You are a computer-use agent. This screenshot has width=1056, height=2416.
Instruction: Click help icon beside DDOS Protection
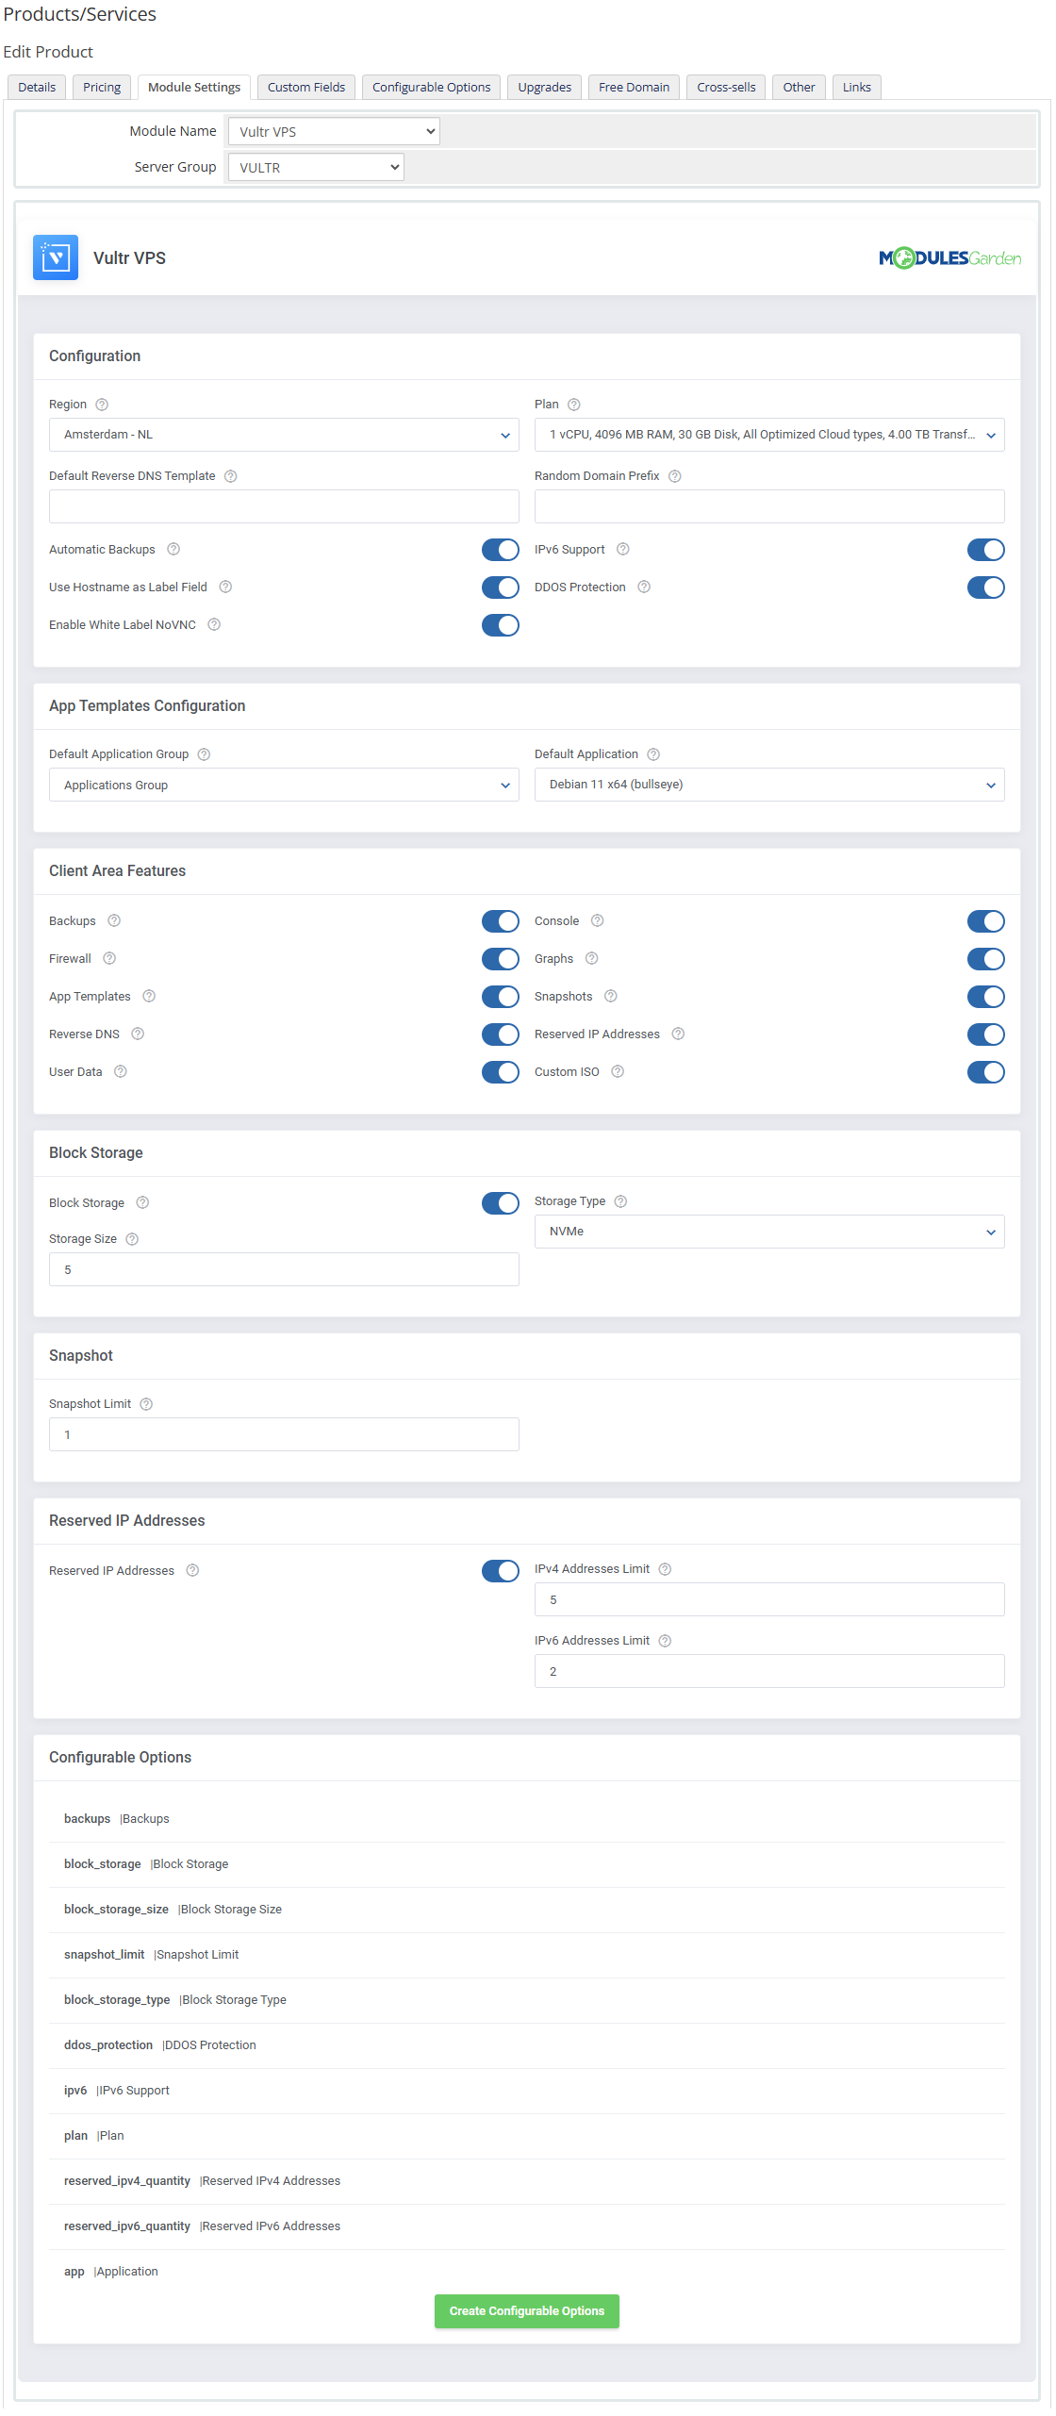(x=644, y=587)
